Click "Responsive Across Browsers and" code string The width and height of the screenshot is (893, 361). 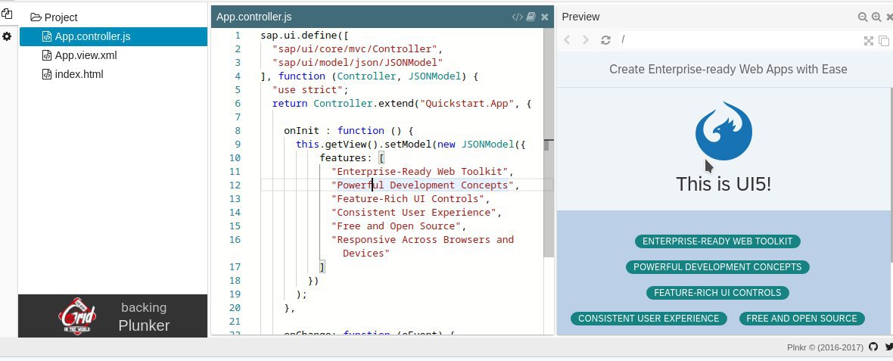422,240
